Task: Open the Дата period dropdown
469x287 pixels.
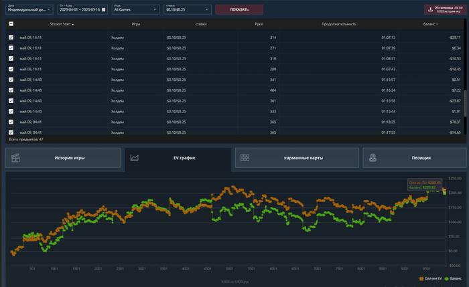Action: [x=29, y=9]
